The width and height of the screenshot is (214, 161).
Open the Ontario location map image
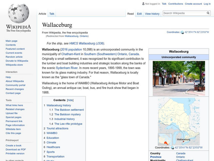(179, 122)
